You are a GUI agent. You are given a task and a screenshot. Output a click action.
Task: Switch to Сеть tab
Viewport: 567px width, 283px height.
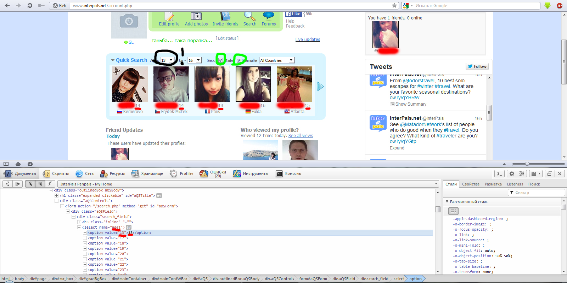click(x=84, y=173)
